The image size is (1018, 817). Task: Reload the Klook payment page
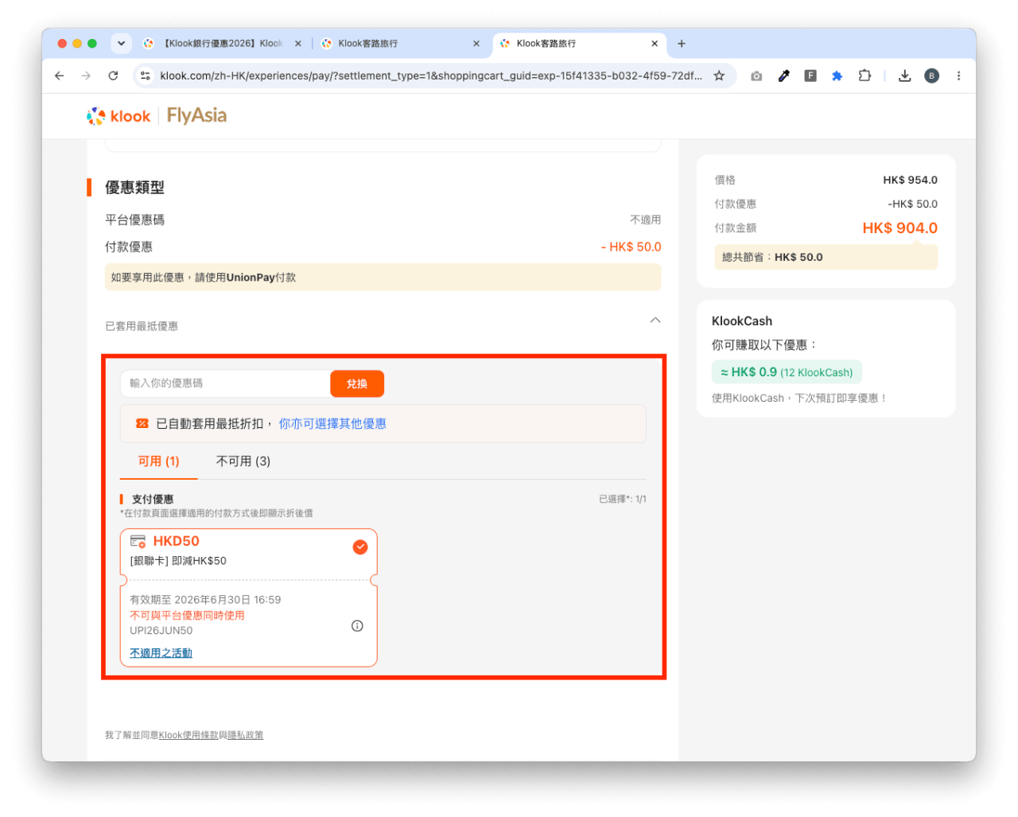[113, 76]
